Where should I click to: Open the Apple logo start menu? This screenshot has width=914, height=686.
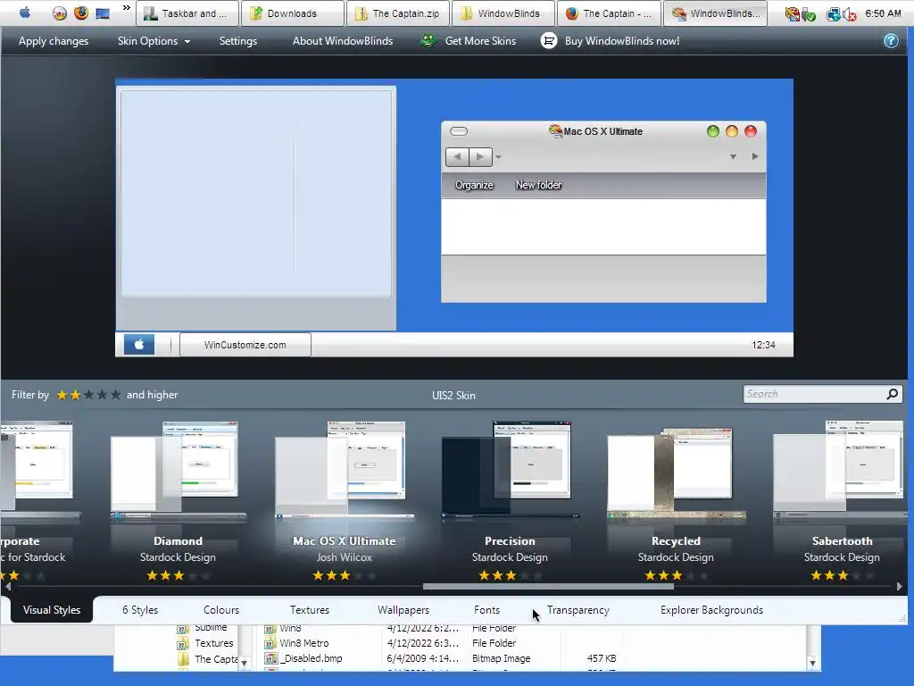point(24,13)
